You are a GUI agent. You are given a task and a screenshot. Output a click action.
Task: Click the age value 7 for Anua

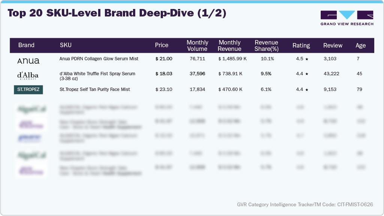point(358,59)
